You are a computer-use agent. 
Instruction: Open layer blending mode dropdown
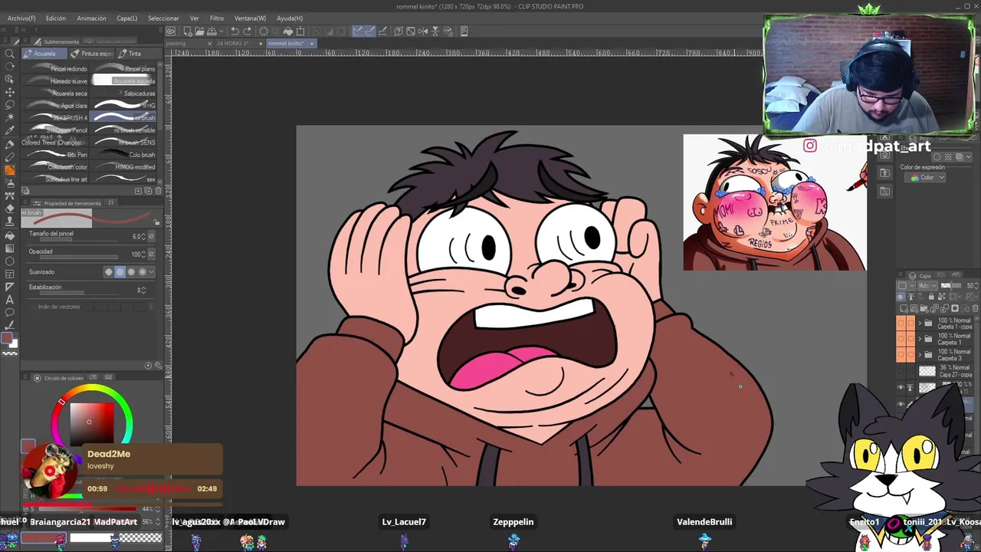point(928,286)
